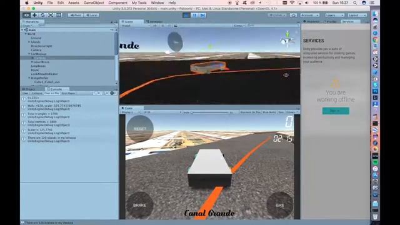
Task: Select Camera in the Hierarchy
Action: [x=36, y=50]
